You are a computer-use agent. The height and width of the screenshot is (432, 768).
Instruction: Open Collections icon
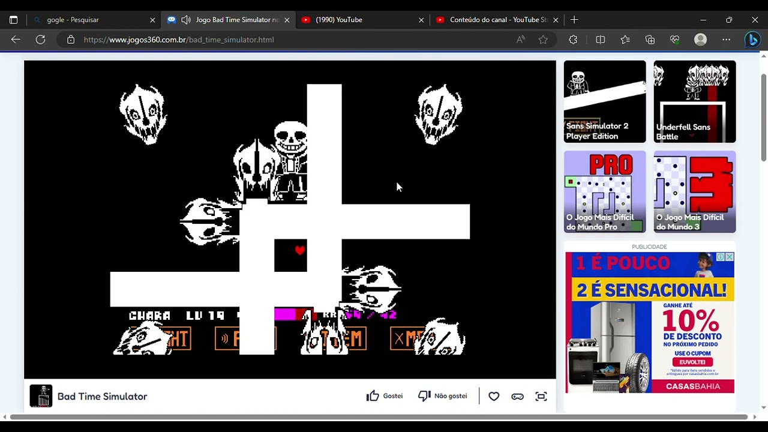point(650,40)
